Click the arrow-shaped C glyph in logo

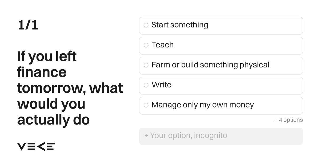pyautogui.click(x=41, y=146)
